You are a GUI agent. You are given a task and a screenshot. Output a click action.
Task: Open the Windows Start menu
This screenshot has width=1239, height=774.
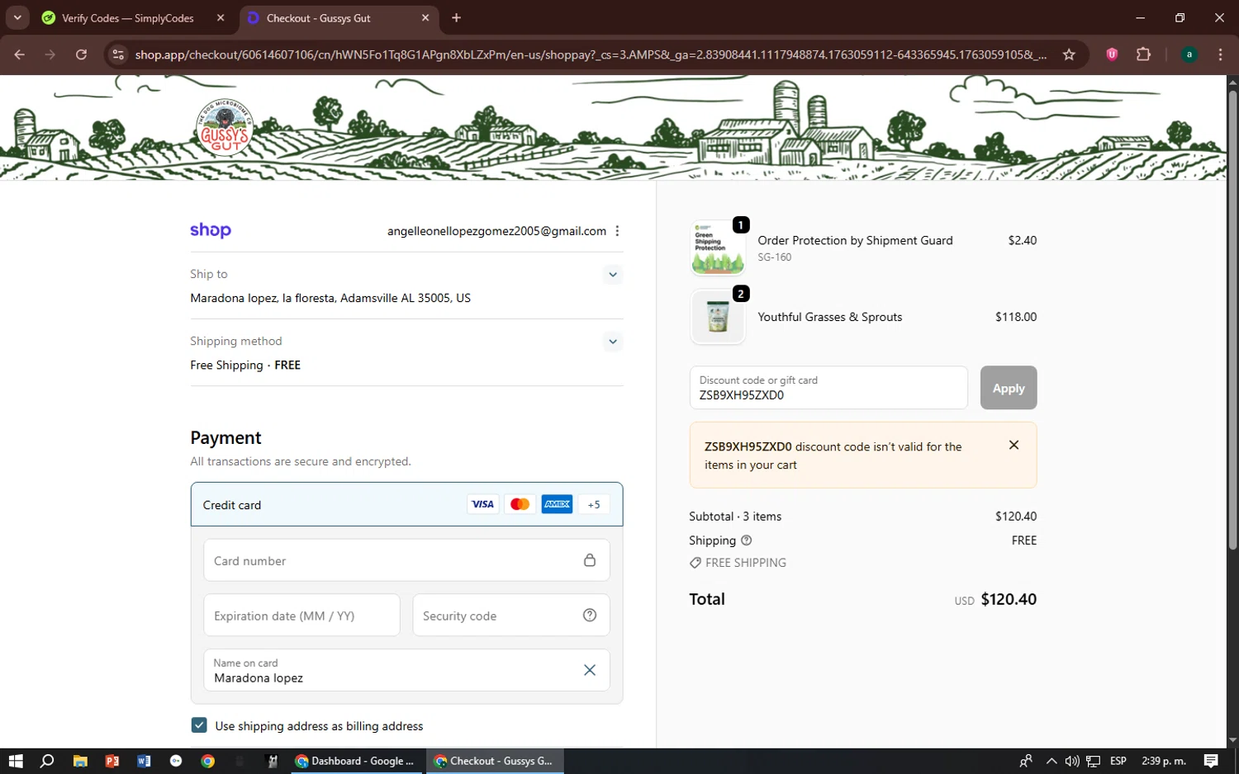click(16, 761)
